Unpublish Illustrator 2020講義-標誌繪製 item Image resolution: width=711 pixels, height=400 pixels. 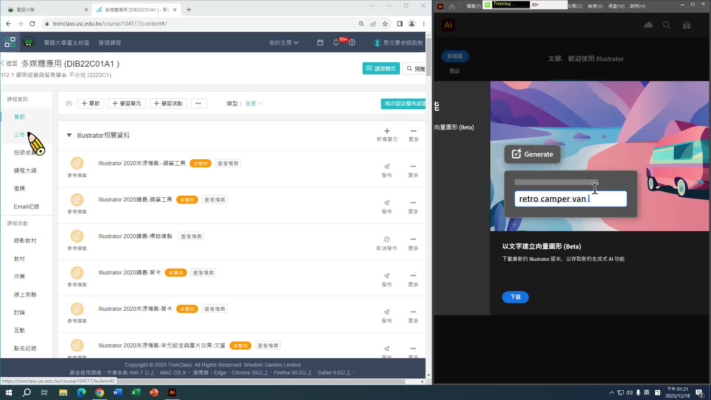pyautogui.click(x=387, y=243)
